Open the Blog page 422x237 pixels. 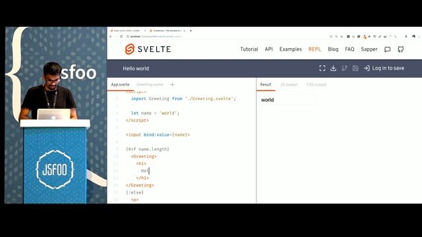[333, 49]
